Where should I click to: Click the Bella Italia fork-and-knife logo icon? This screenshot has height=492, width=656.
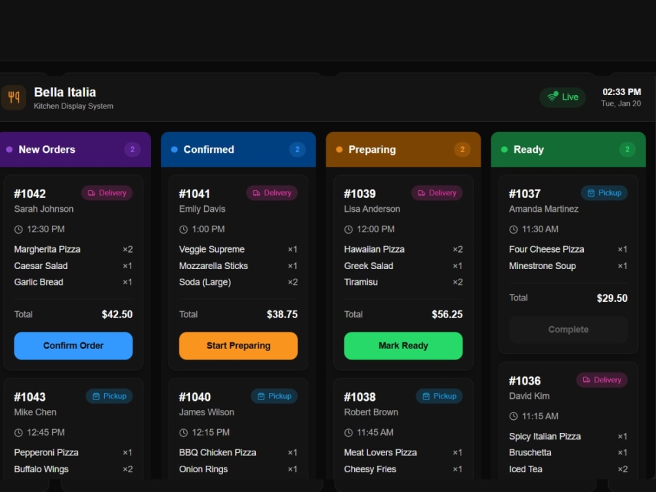tap(13, 98)
